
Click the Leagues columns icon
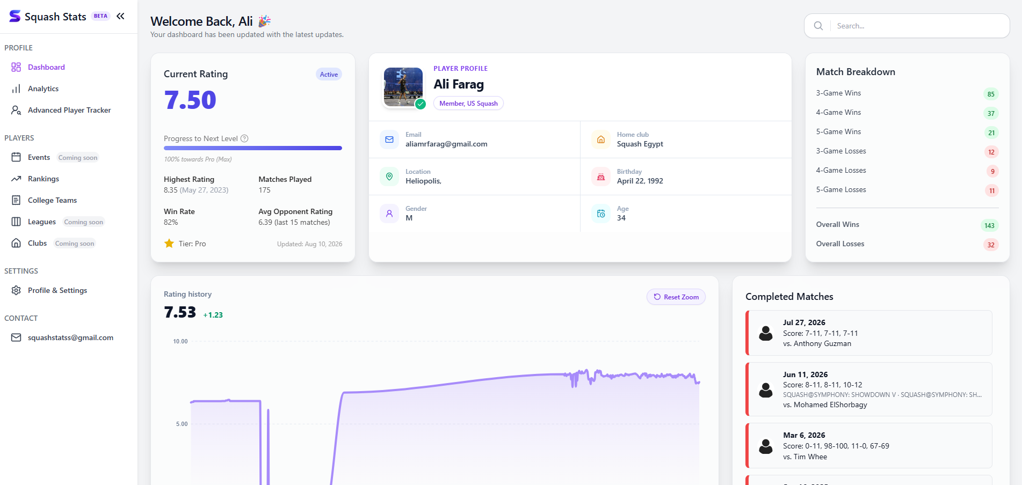pyautogui.click(x=16, y=222)
